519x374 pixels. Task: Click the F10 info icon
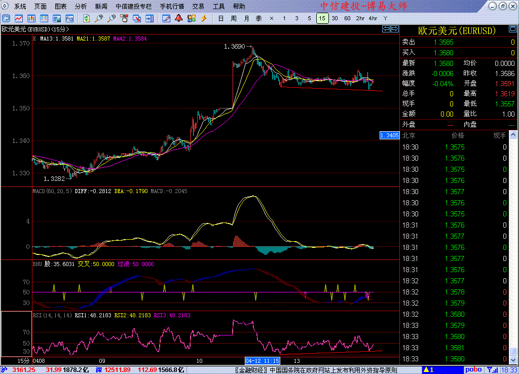click(69, 18)
